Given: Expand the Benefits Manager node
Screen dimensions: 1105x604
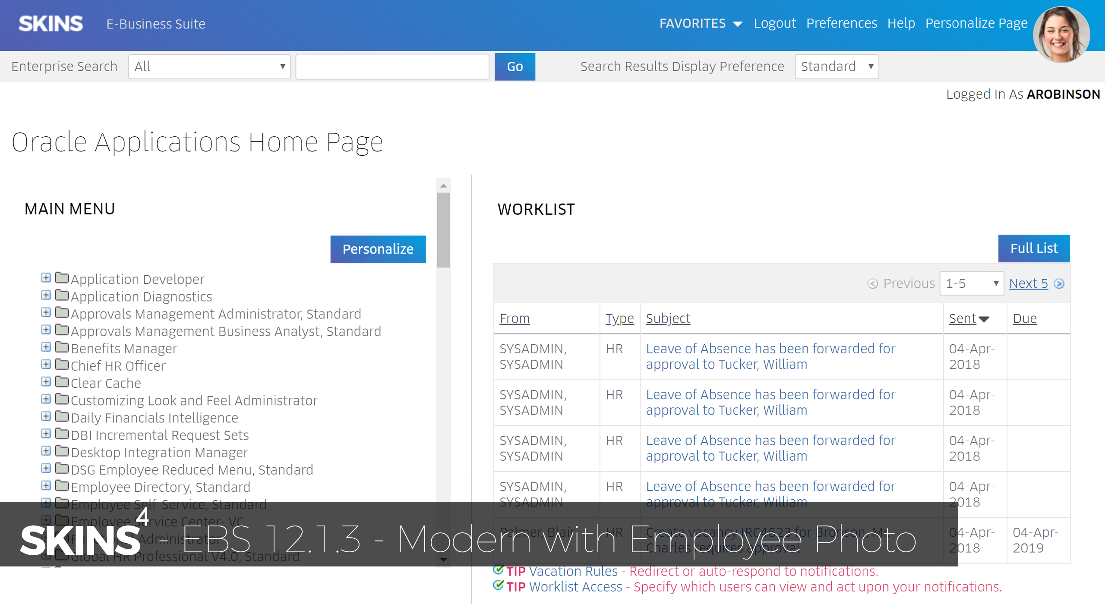Looking at the screenshot, I should point(46,347).
